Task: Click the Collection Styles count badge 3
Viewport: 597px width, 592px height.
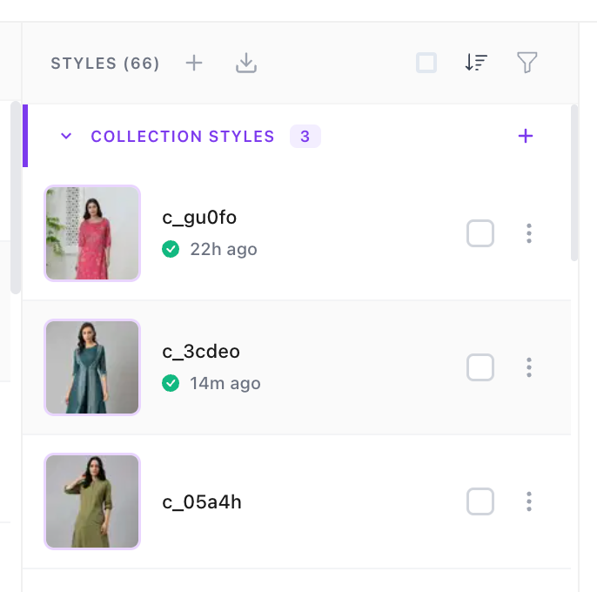Action: coord(305,137)
